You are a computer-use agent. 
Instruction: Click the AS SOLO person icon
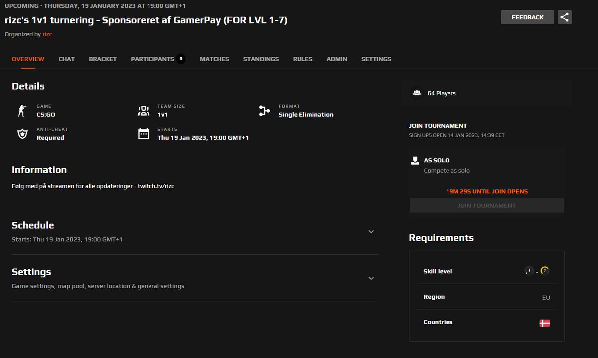point(415,161)
